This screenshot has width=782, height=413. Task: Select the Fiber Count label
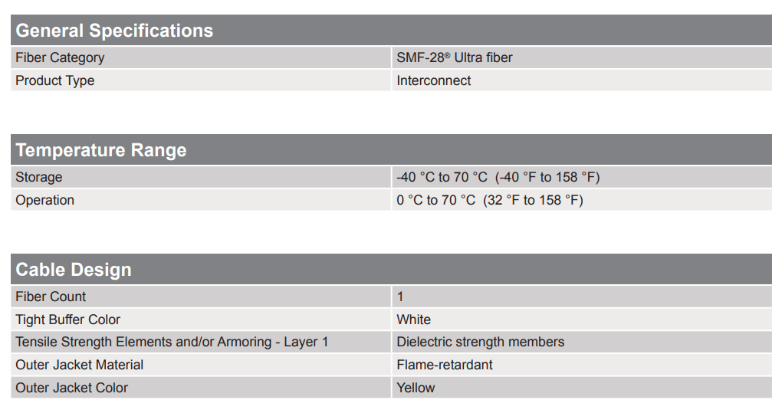click(x=51, y=297)
